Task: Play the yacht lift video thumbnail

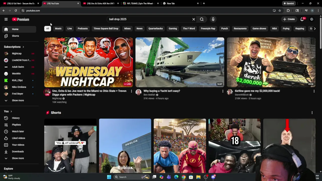Action: pos(180,62)
